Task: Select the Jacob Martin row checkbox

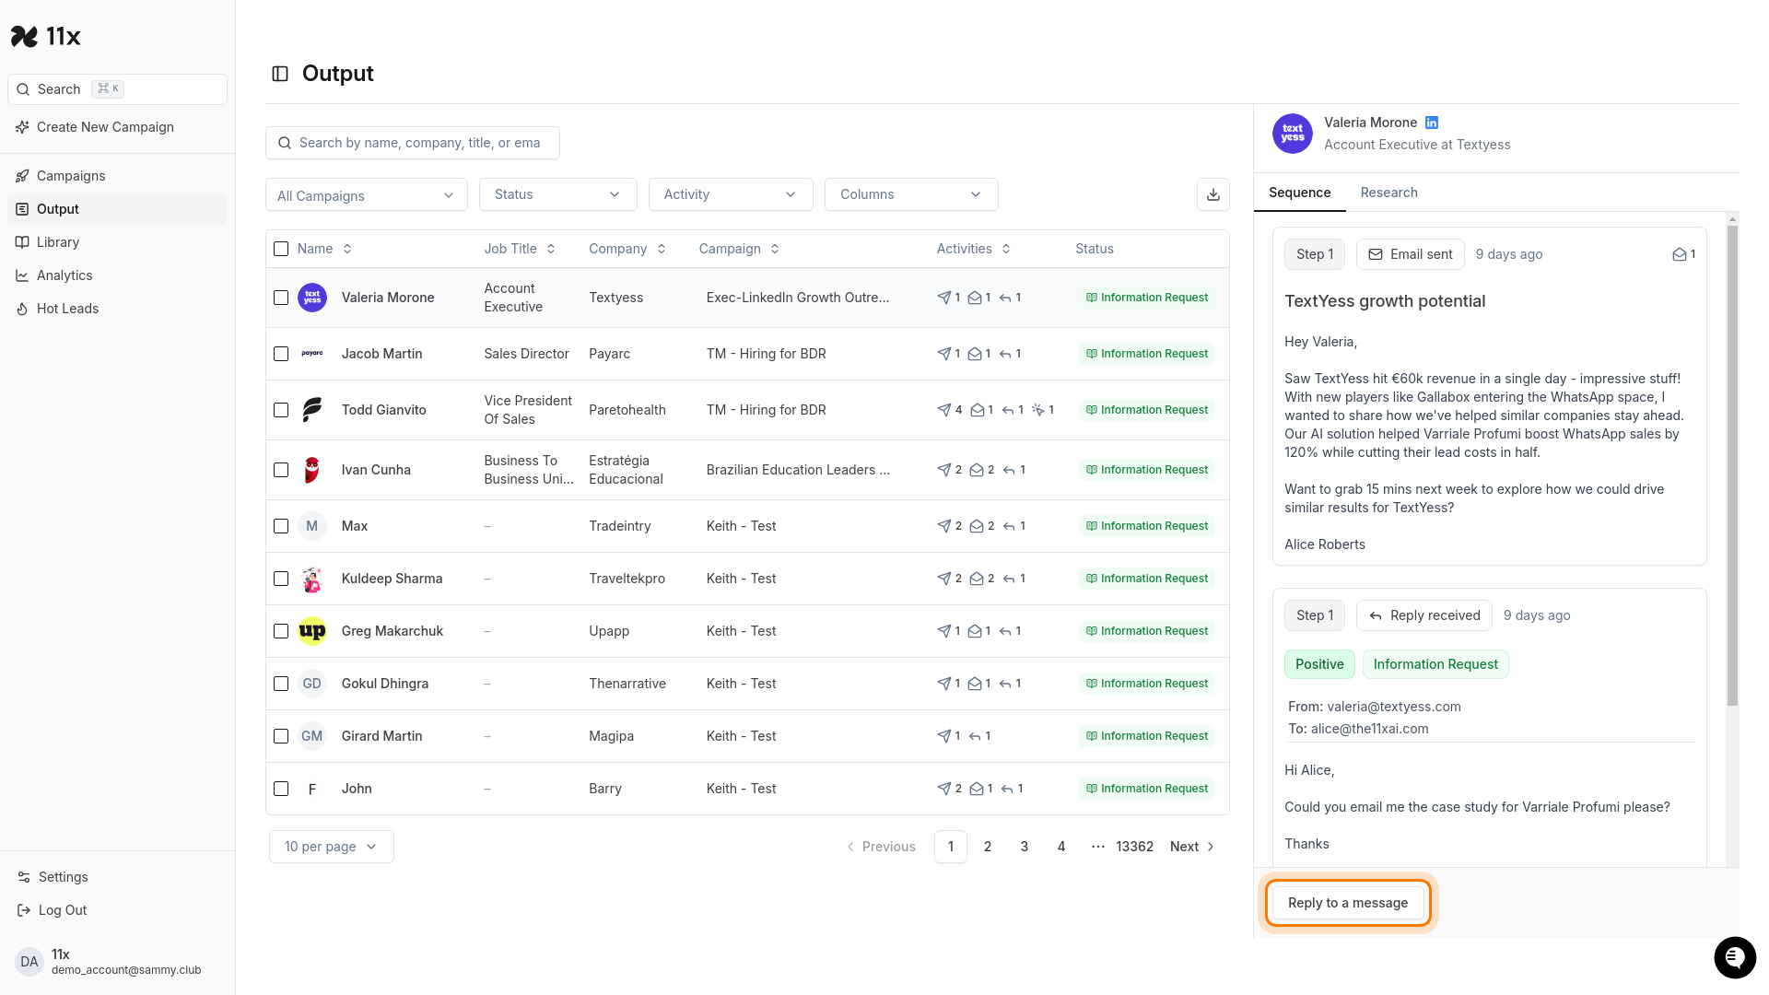Action: click(281, 354)
